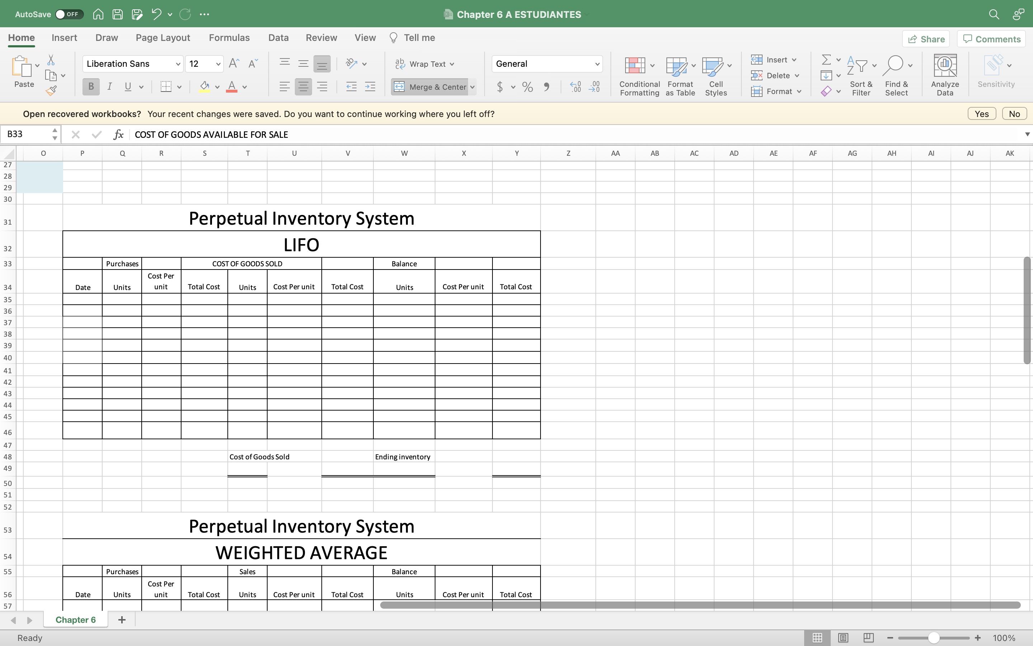The image size is (1033, 646).
Task: Click the Analyze Data icon
Action: point(945,76)
